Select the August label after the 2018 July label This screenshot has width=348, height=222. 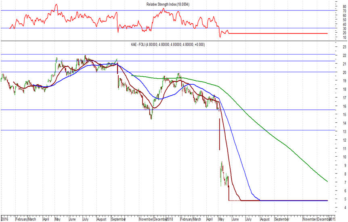coord(265,219)
